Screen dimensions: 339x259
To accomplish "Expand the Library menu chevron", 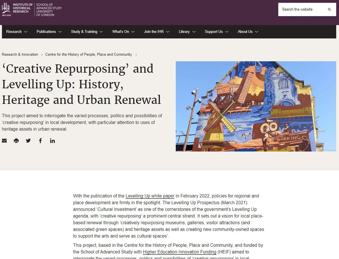I will coord(194,32).
